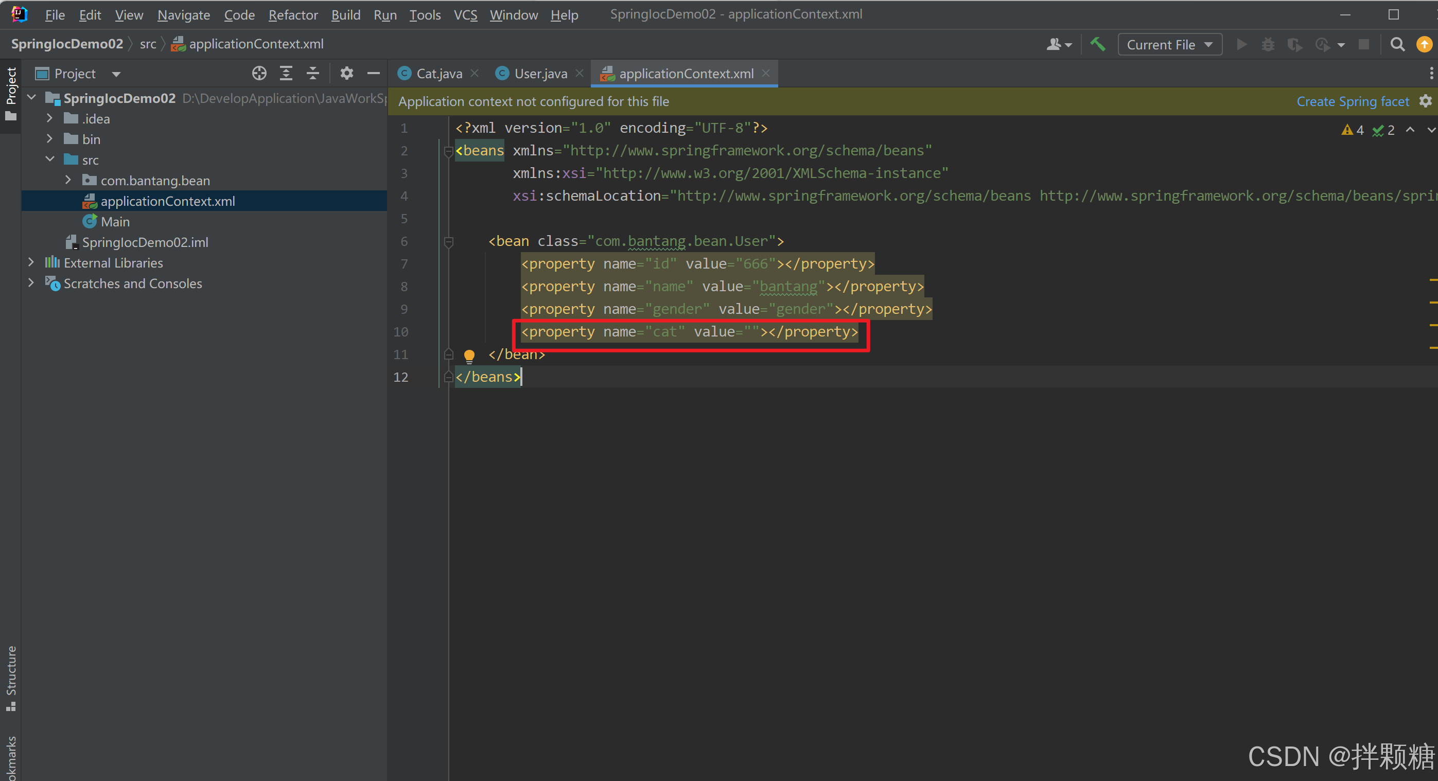This screenshot has width=1438, height=781.
Task: Click the Collapse All tree icon
Action: (312, 73)
